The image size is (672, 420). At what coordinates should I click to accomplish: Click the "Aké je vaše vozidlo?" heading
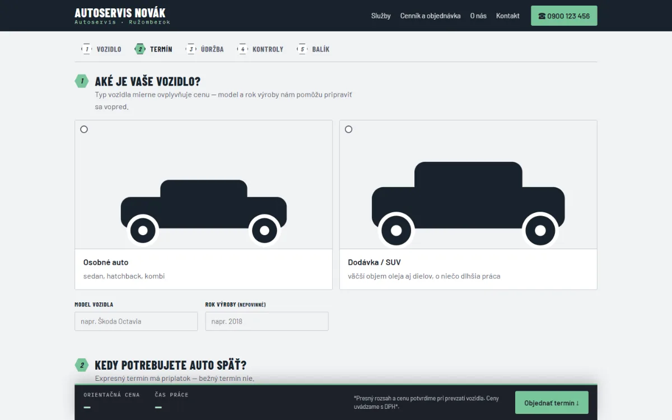click(148, 81)
